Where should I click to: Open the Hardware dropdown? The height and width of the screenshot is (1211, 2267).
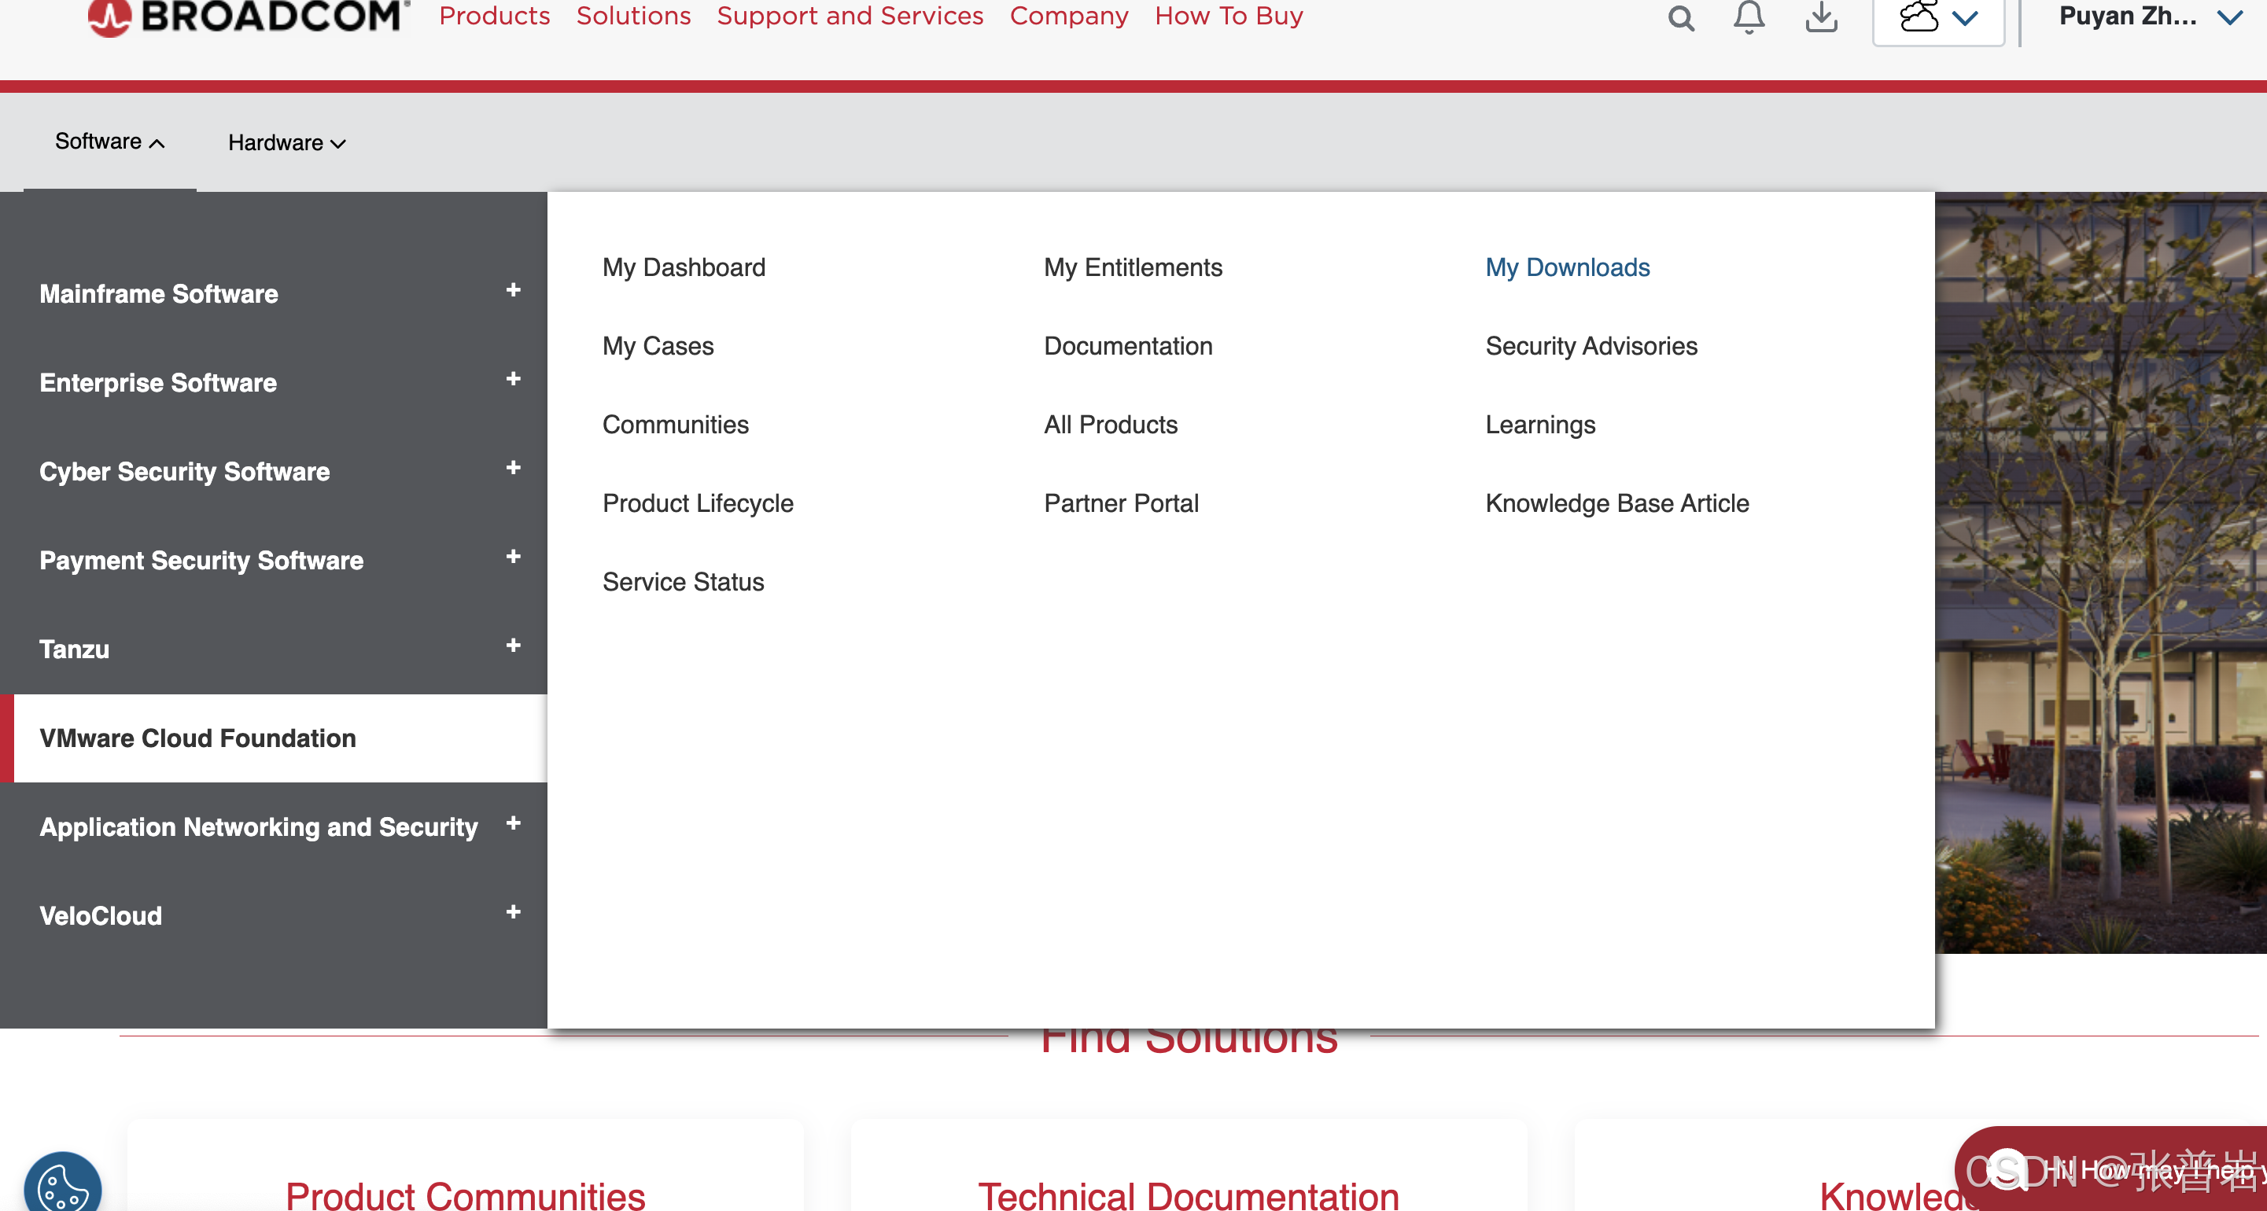(286, 142)
